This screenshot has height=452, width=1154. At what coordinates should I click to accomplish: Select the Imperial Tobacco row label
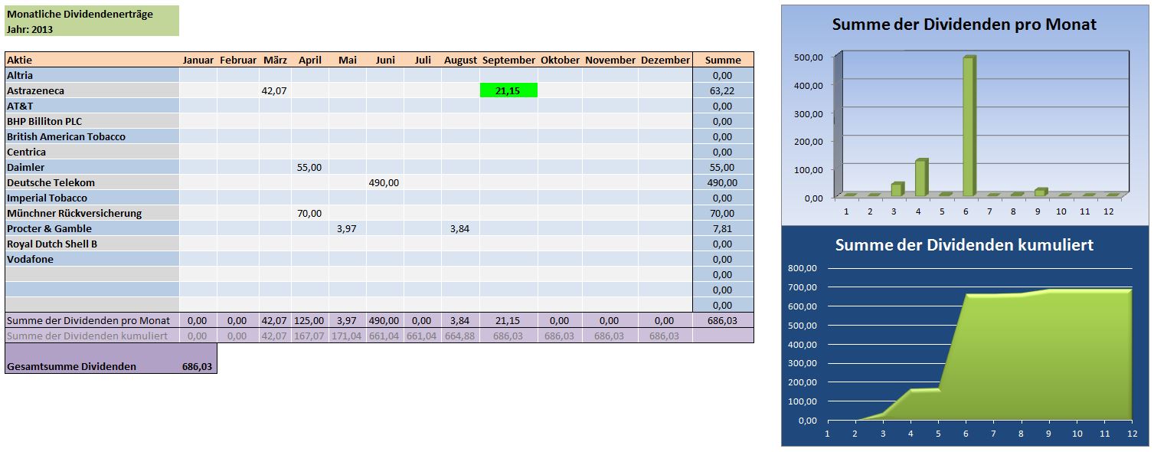[x=92, y=198]
